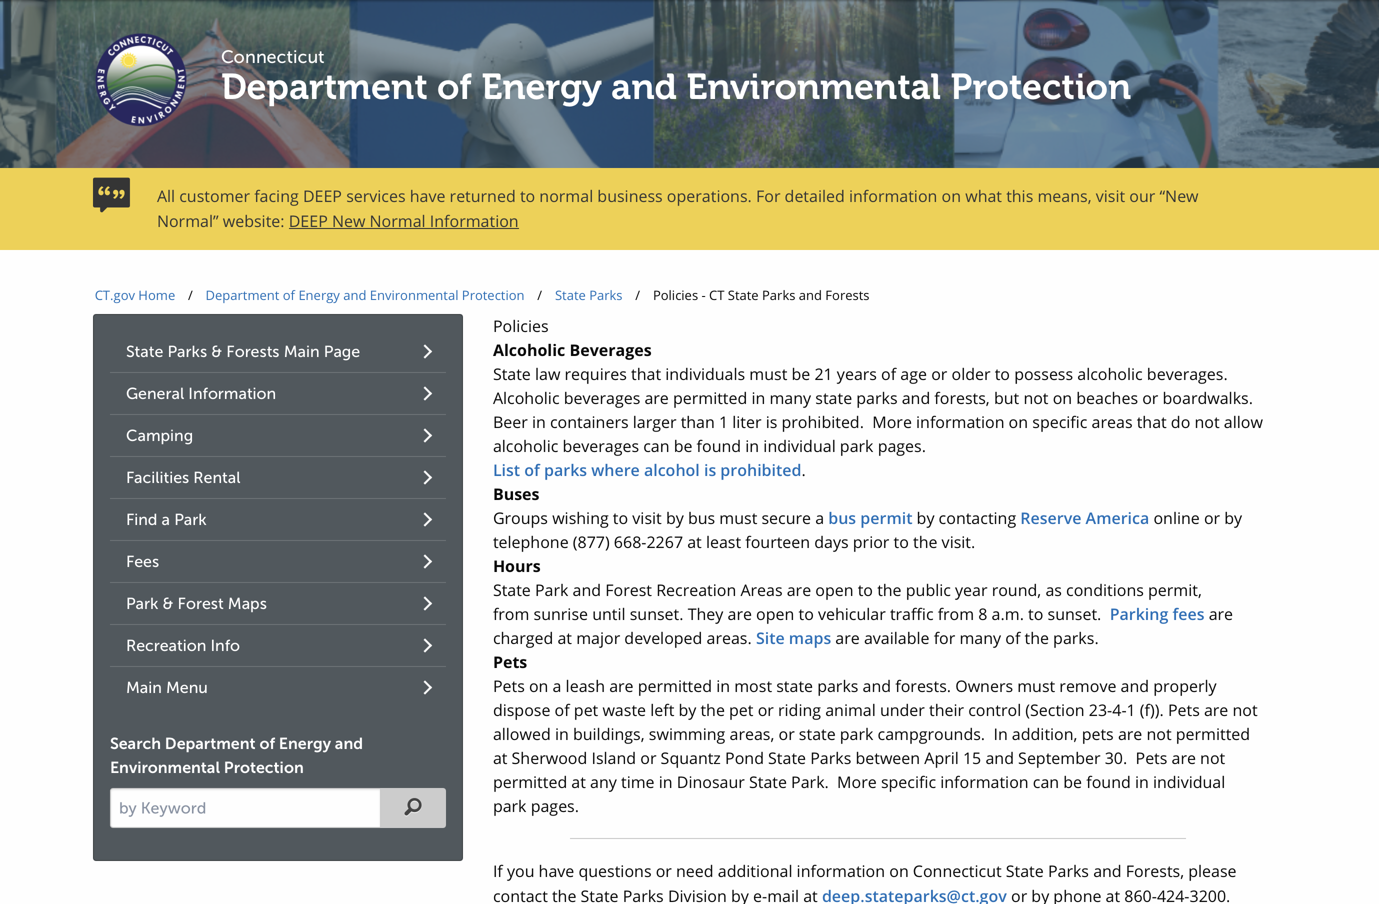This screenshot has height=904, width=1379.
Task: Follow the bus permit link
Action: [869, 518]
